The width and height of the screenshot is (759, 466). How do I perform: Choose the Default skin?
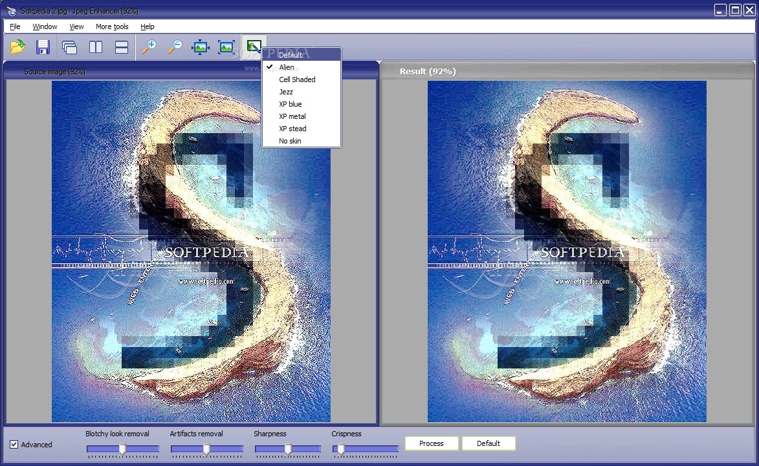click(x=302, y=55)
